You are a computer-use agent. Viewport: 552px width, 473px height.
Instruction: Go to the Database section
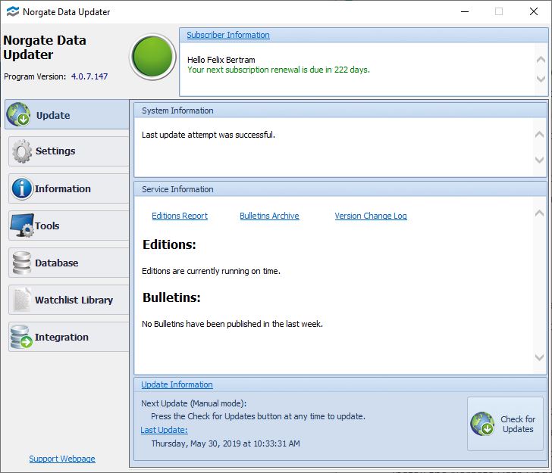69,263
